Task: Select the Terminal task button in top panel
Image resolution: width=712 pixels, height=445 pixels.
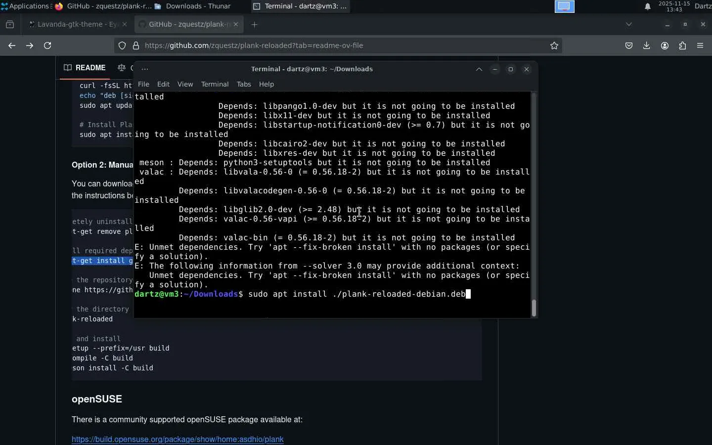Action: click(300, 6)
